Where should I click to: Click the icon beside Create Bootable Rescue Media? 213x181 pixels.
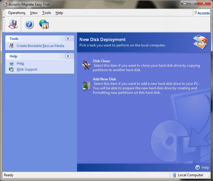[12, 46]
